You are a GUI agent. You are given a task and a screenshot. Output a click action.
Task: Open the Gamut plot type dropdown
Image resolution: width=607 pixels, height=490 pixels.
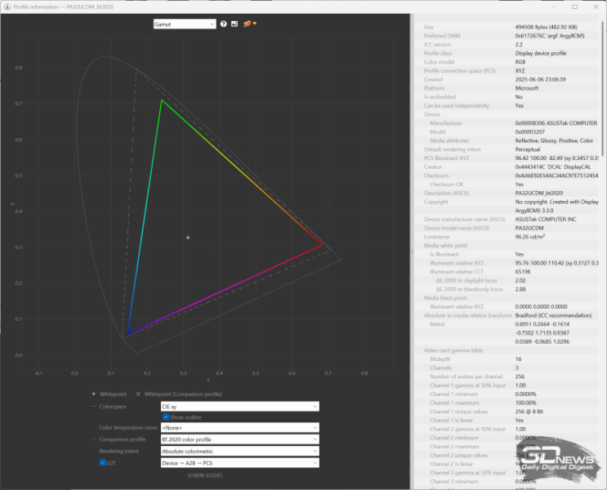click(184, 24)
